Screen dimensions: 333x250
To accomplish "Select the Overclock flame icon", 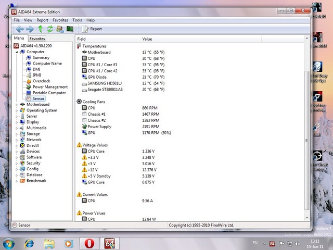I will point(29,81).
